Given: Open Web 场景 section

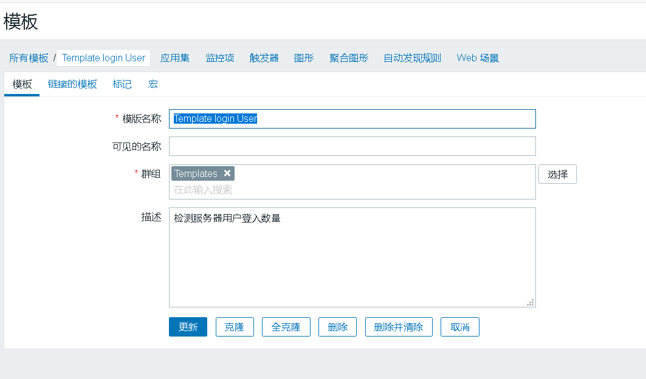Looking at the screenshot, I should coord(478,58).
